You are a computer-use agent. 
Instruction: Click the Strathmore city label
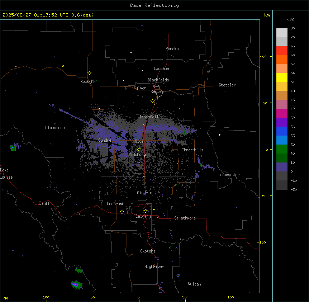click(185, 218)
